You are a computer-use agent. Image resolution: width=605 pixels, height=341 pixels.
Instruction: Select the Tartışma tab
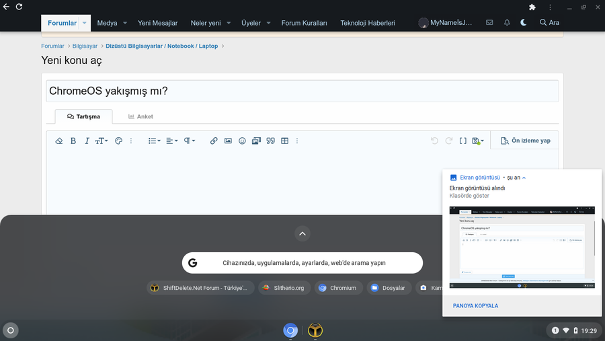pos(84,116)
